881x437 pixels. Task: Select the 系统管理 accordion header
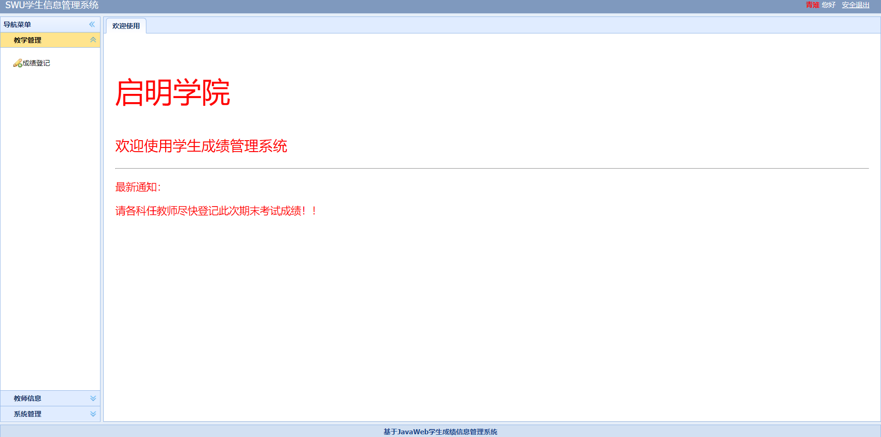[50, 414]
